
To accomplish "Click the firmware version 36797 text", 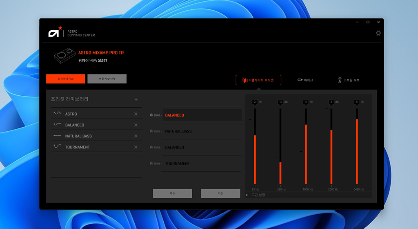I will [93, 61].
